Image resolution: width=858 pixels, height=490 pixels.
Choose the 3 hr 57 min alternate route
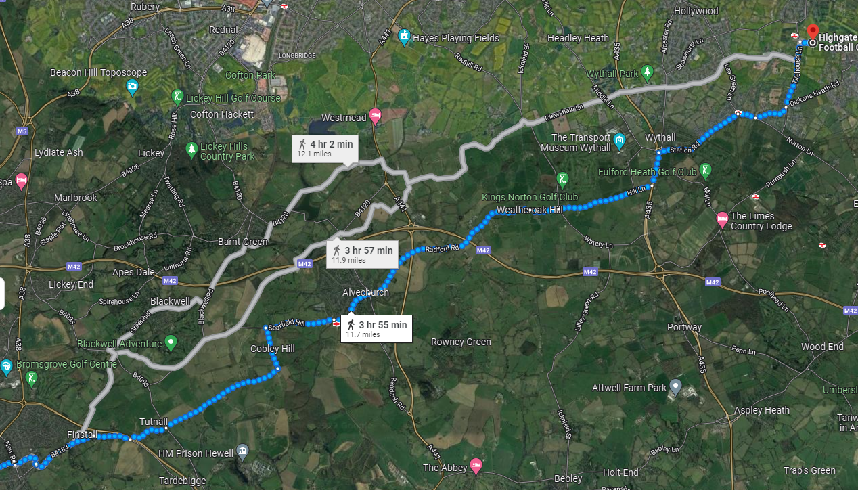361,254
